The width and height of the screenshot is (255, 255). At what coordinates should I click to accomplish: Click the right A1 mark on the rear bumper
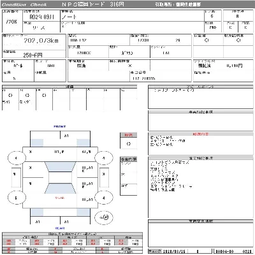tap(66, 222)
